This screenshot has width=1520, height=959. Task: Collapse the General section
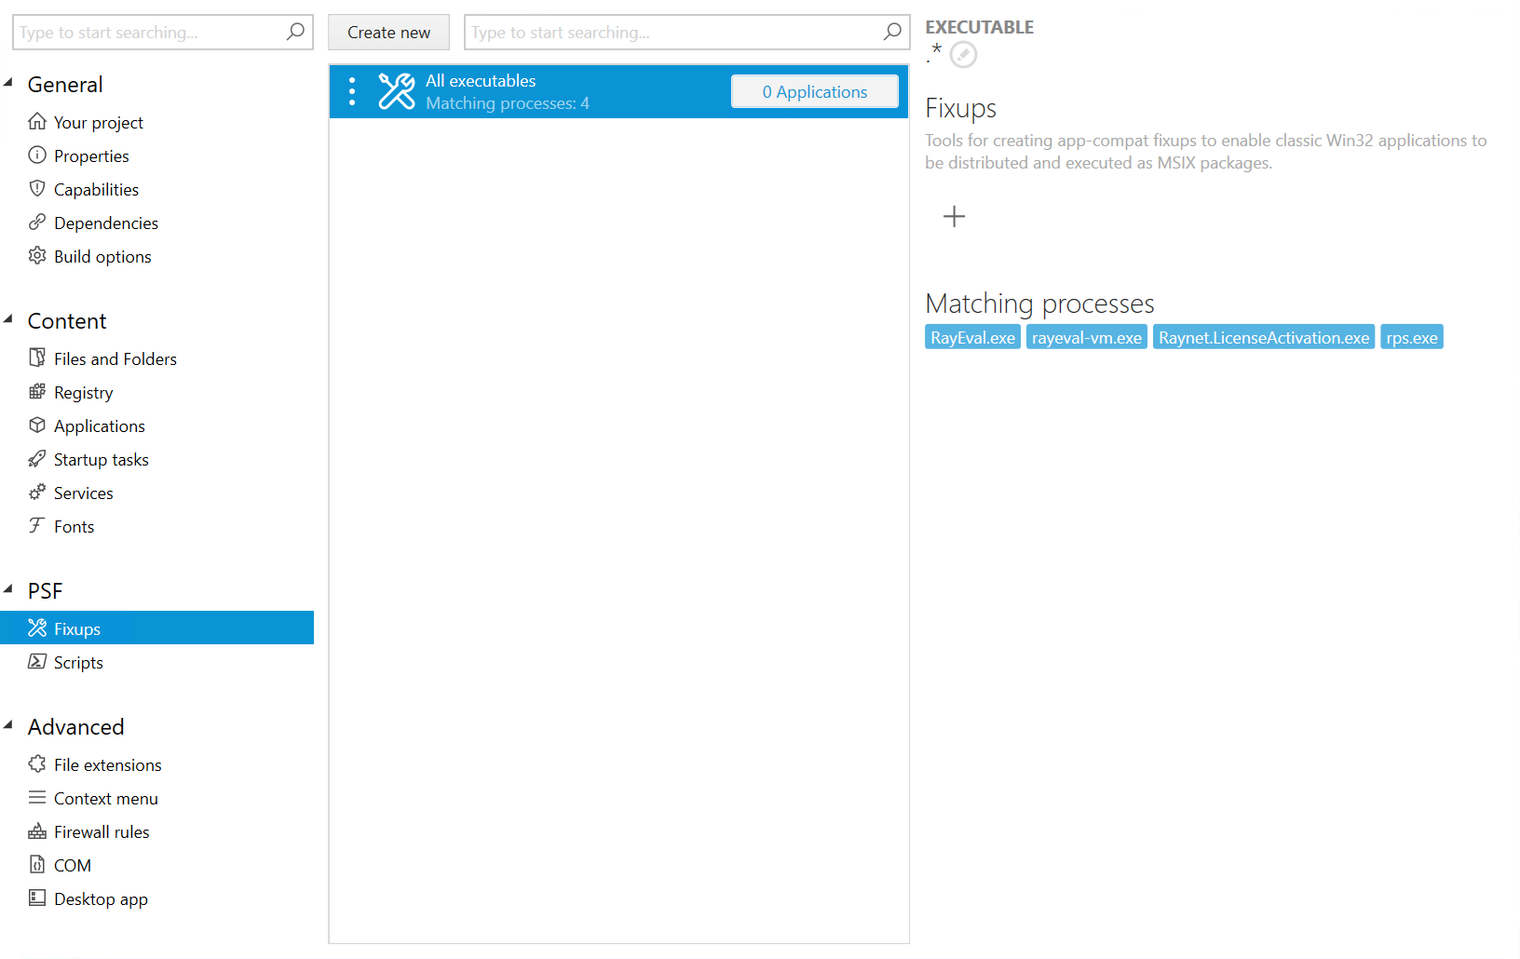(x=9, y=82)
